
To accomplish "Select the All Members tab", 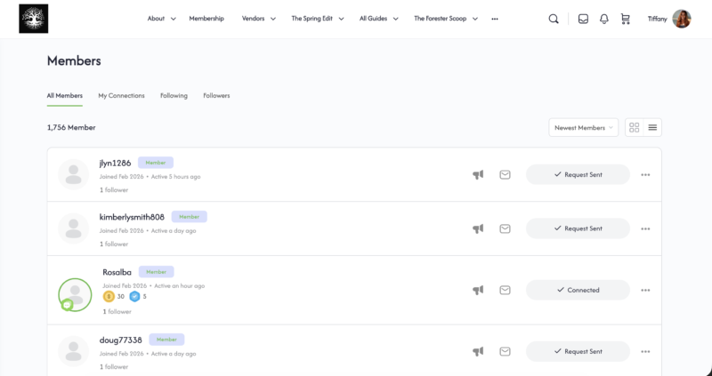I will 64,96.
